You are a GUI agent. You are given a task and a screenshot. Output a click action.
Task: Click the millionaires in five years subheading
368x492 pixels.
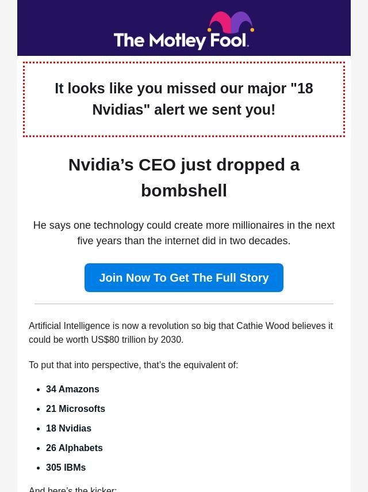click(x=184, y=233)
